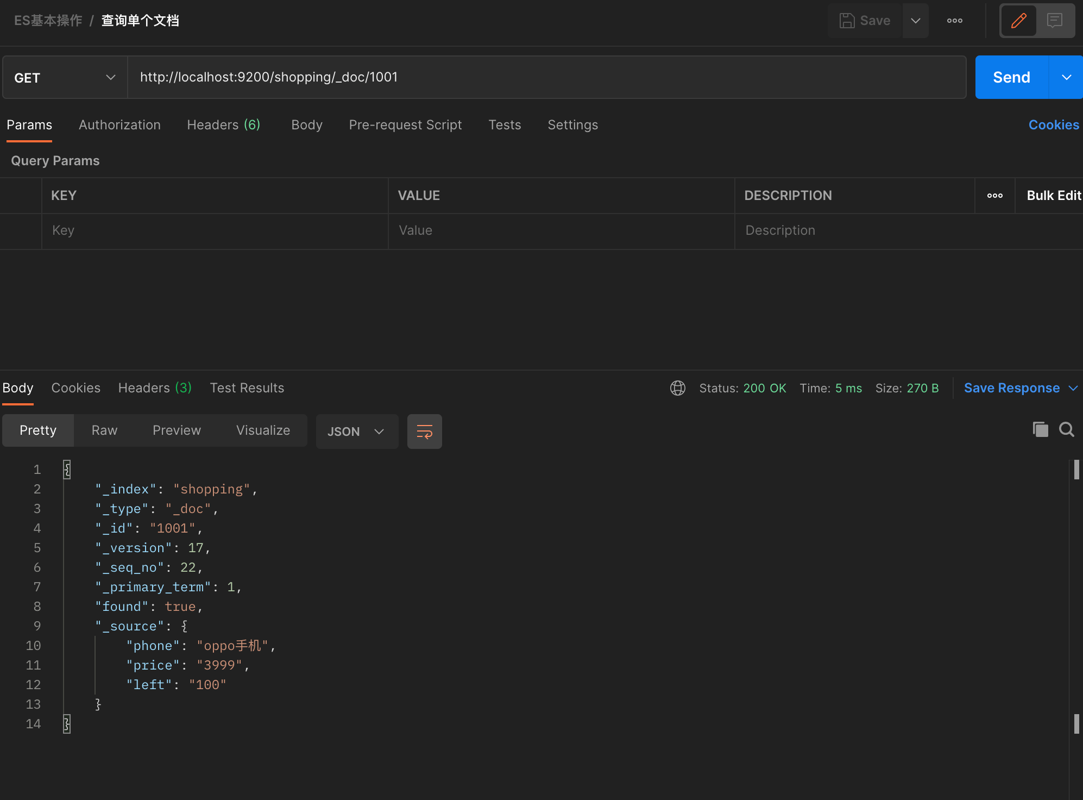
Task: Open the response Cookies tab
Action: tap(76, 388)
